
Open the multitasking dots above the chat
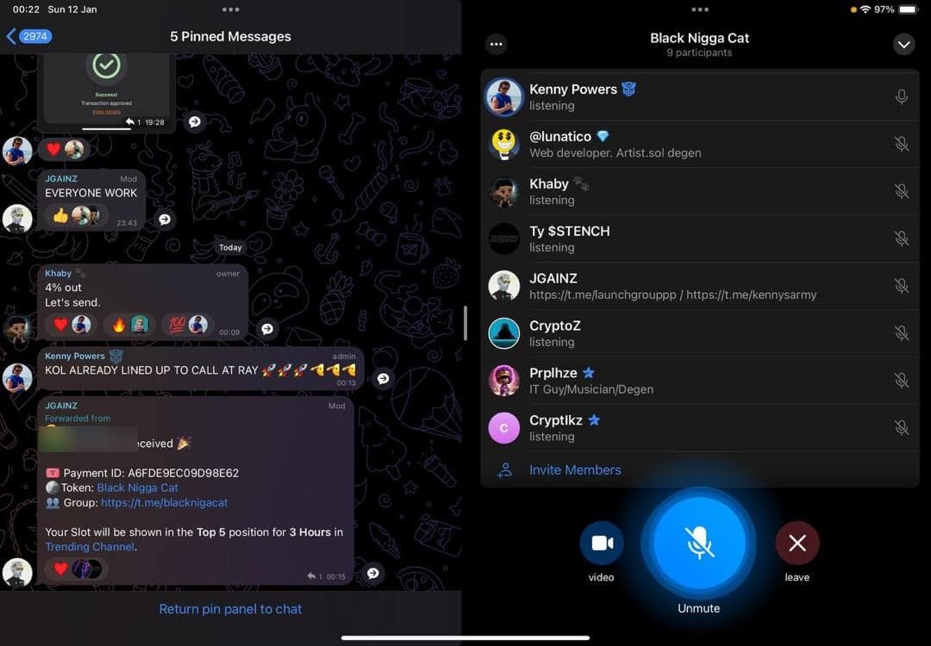(230, 9)
